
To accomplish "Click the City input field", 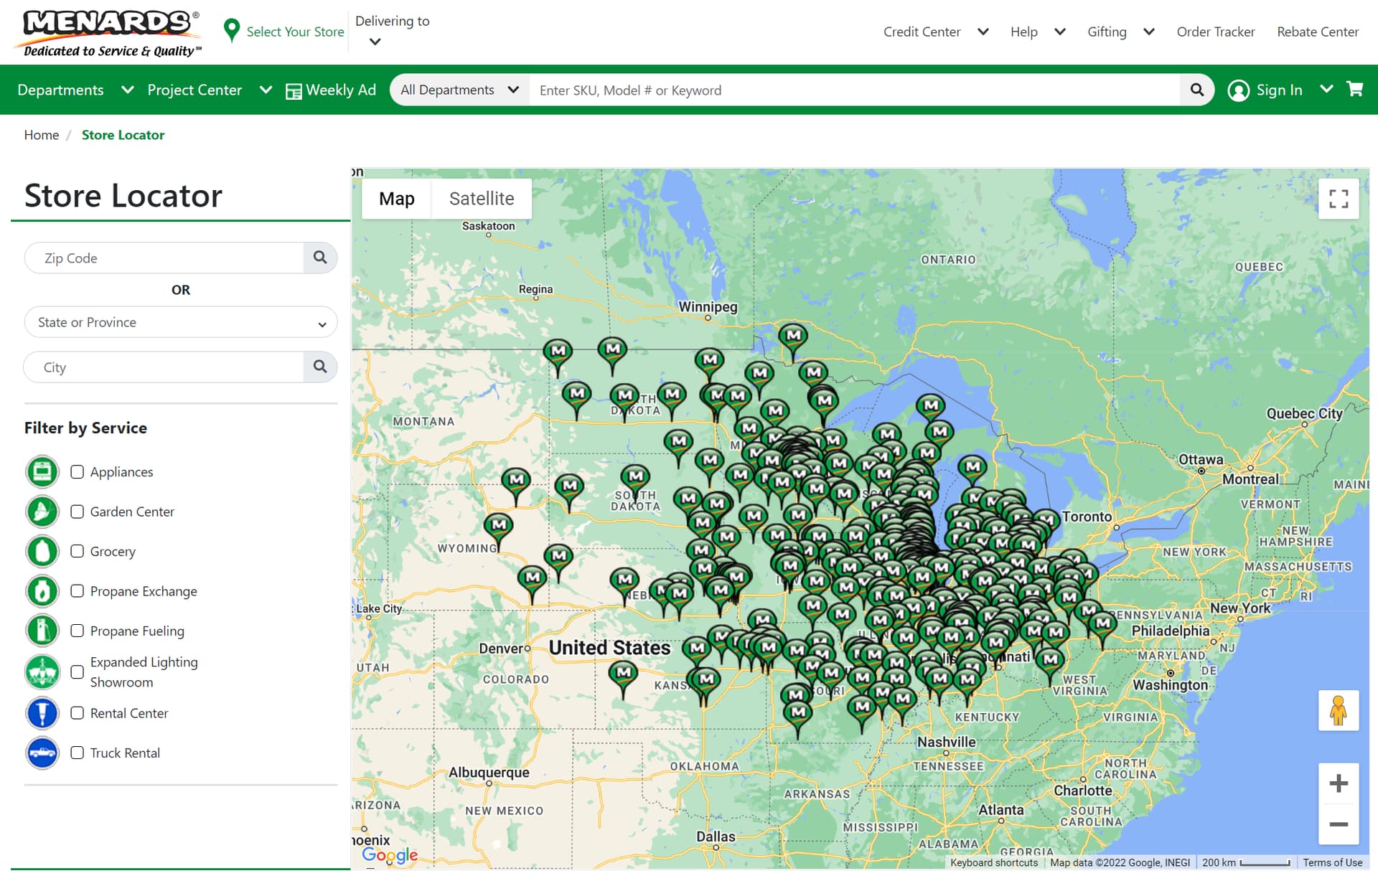I will [164, 367].
